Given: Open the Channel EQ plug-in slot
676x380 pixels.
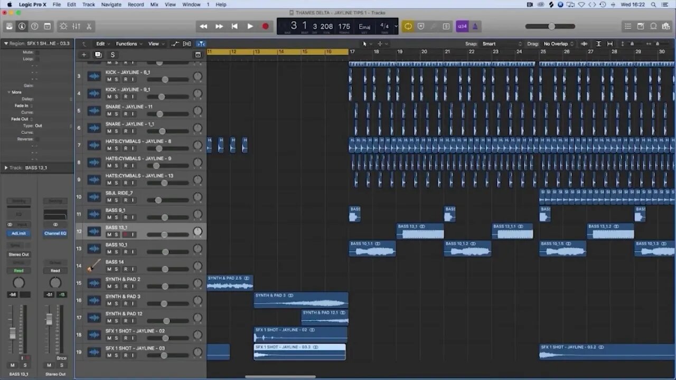Looking at the screenshot, I should (55, 233).
